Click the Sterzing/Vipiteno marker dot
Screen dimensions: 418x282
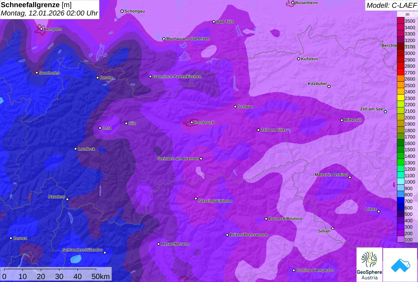[196, 198]
